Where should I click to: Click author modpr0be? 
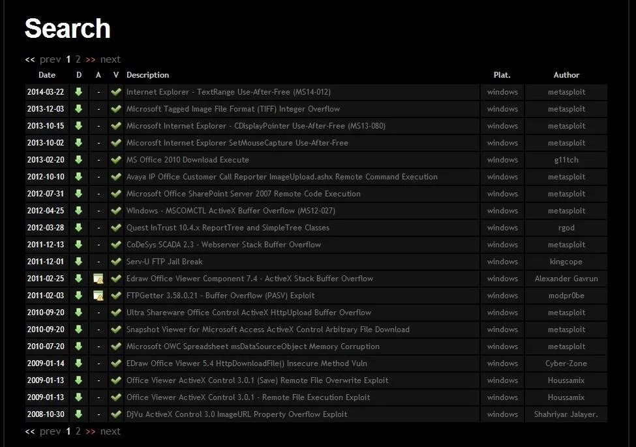(x=566, y=296)
